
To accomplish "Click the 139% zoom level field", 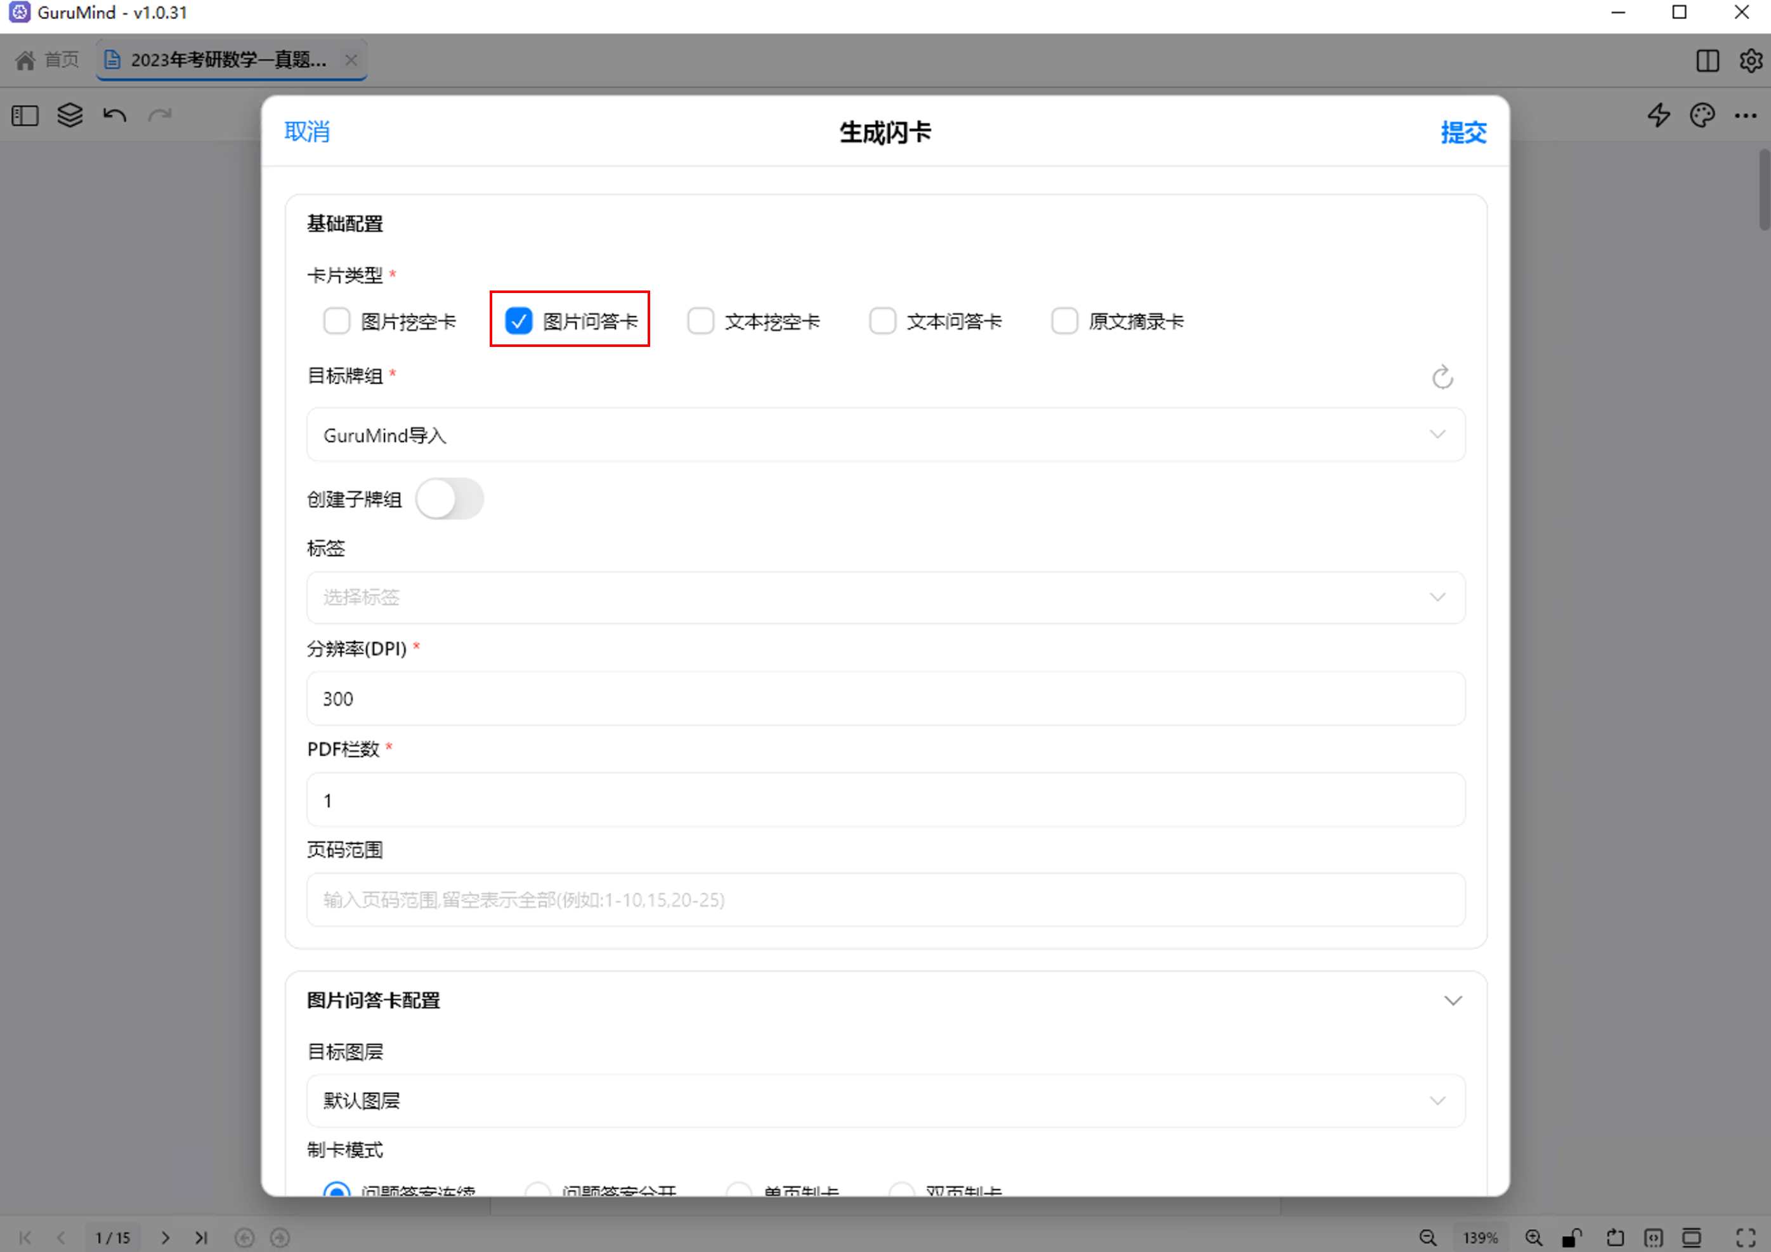I will point(1480,1237).
